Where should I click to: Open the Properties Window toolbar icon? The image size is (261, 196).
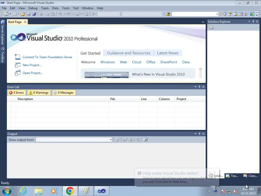(x=230, y=14)
